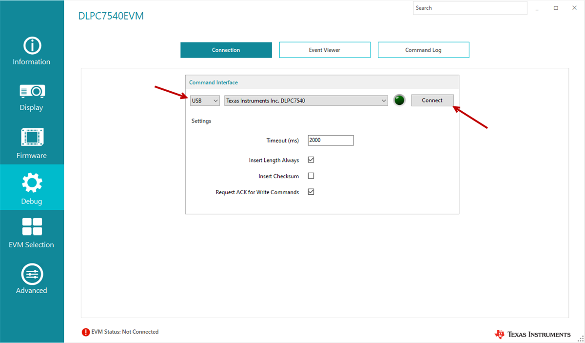Open the Firmware chip icon

click(32, 138)
